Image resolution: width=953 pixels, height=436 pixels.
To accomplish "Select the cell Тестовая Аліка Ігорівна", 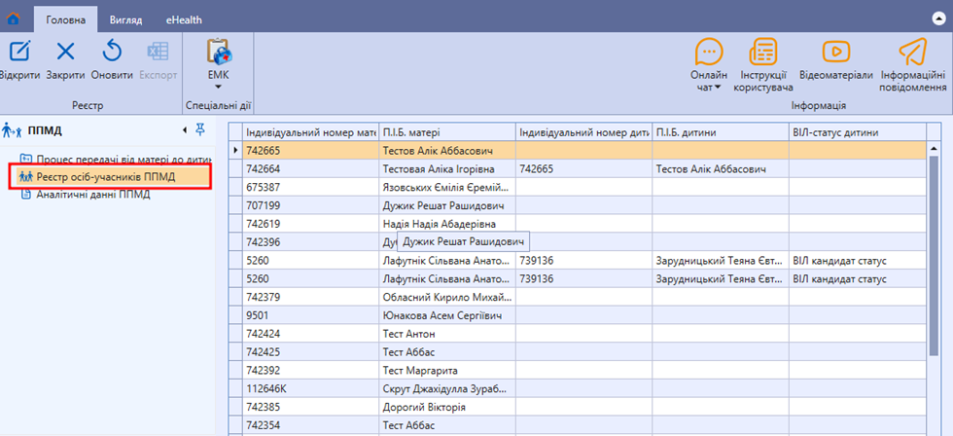I will 446,168.
